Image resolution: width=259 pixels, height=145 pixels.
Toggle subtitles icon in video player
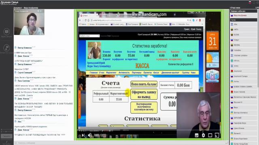197,135
